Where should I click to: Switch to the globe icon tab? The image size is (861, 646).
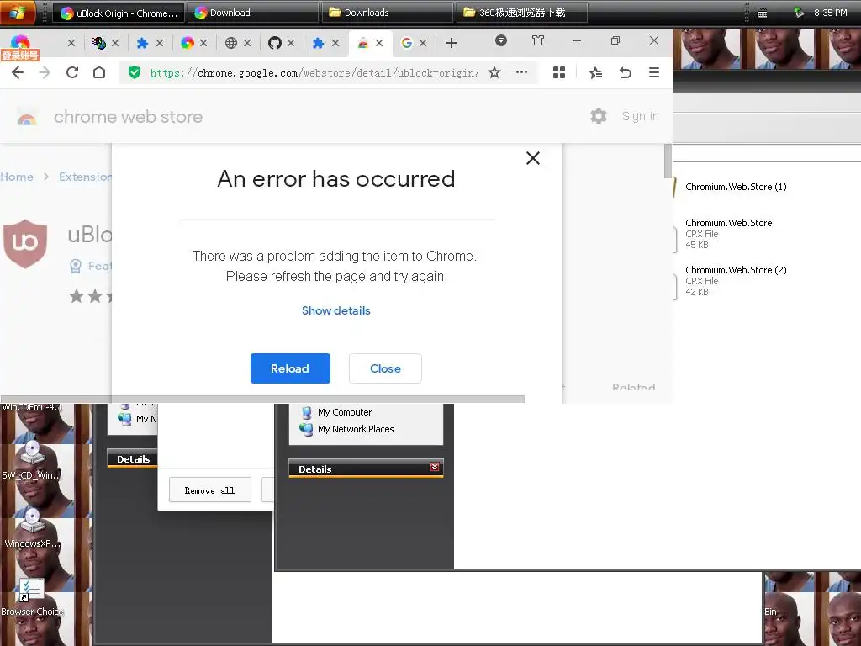point(231,43)
